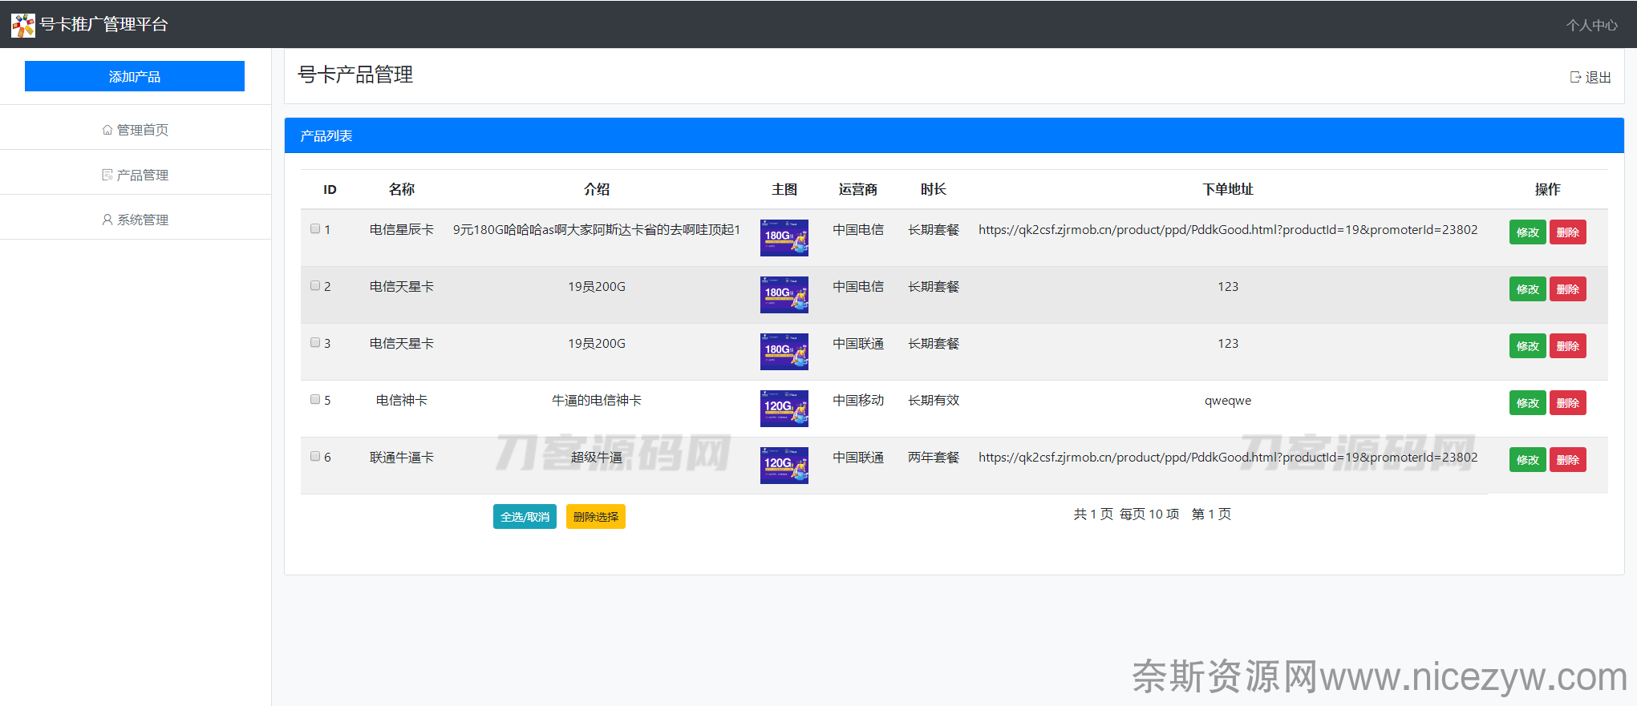Click 中国电信 carrier in 电信星辰卡 row
This screenshot has height=706, width=1637.
click(x=857, y=230)
